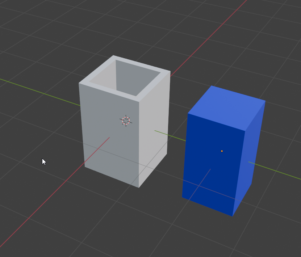This screenshot has height=257, width=301.
Task: Click the 3D cursor on the gray box
Action: tap(126, 121)
